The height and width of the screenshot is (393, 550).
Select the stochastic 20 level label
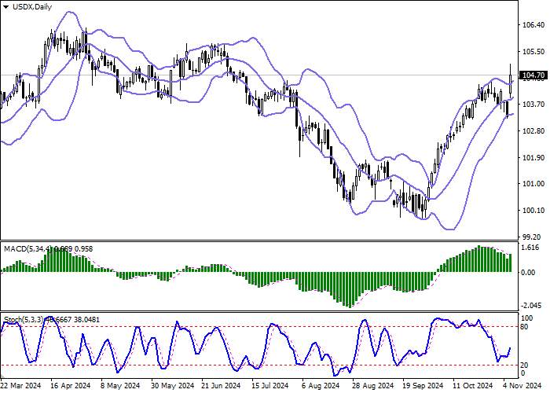[x=524, y=365]
